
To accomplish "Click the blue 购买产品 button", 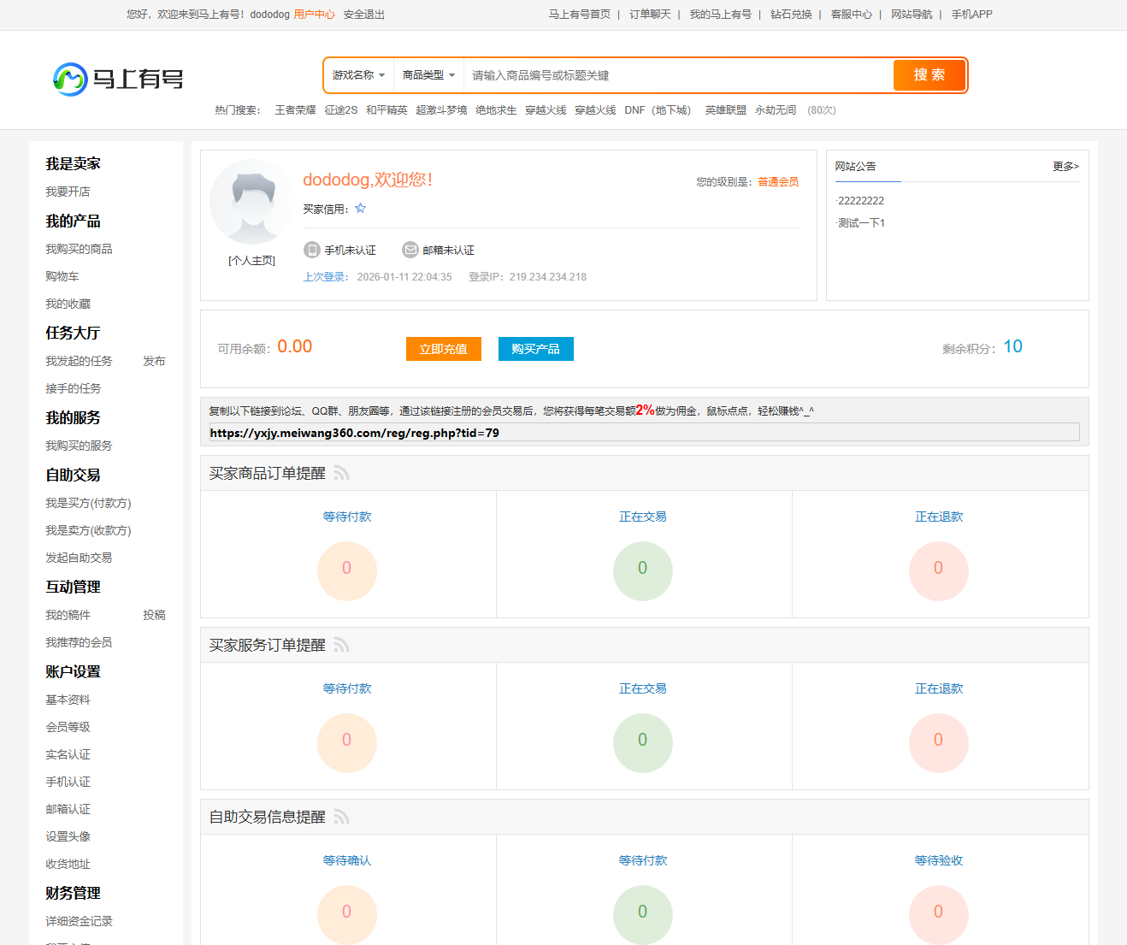I will click(535, 349).
